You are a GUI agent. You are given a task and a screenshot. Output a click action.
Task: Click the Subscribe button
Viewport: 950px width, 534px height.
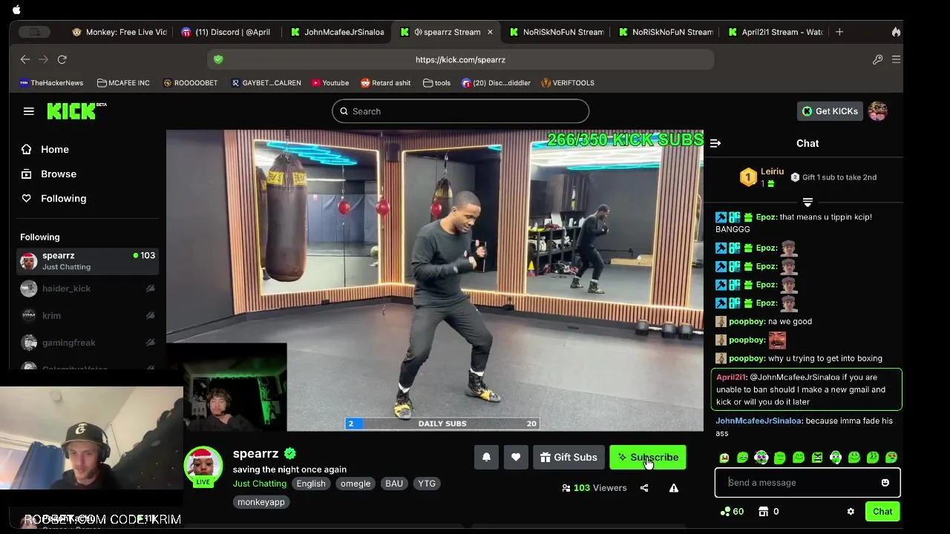click(648, 458)
